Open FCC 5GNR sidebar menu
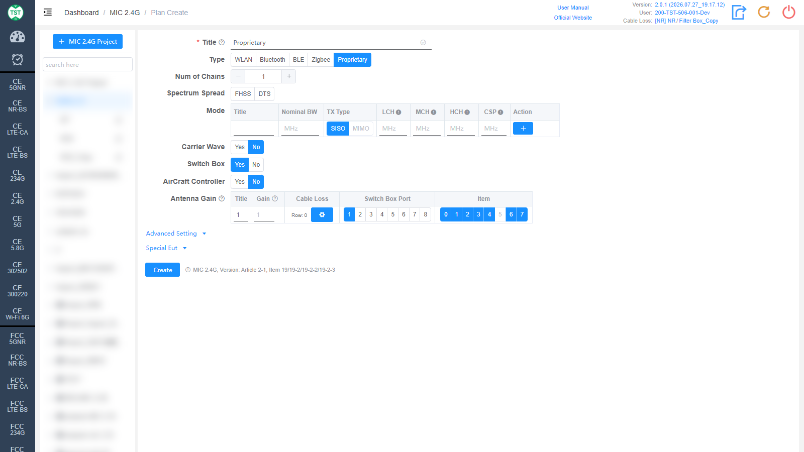 (x=18, y=338)
